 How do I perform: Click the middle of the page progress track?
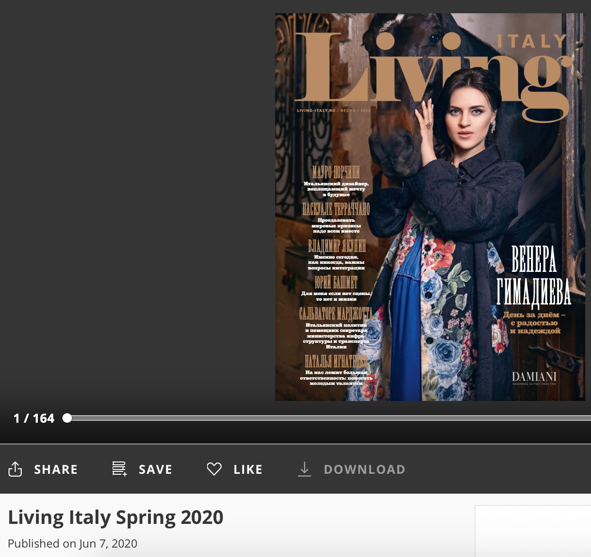[329, 418]
